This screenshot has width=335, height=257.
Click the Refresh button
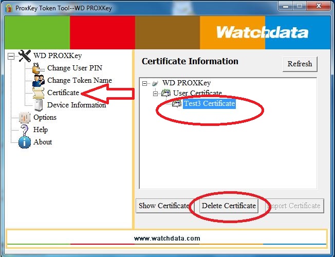[x=300, y=64]
